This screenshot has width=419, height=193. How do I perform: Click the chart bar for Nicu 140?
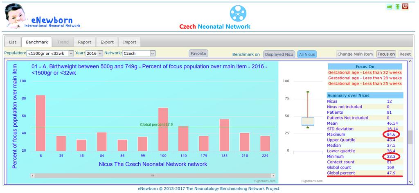click(x=183, y=139)
